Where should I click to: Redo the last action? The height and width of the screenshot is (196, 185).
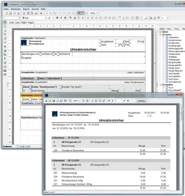[x=64, y=13]
